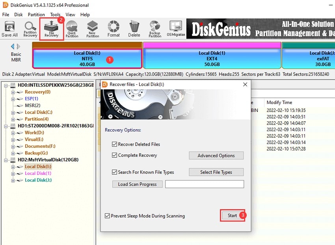Click the DiskGenius banner advertisement
This screenshot has width=335, height=245.
coord(261,29)
